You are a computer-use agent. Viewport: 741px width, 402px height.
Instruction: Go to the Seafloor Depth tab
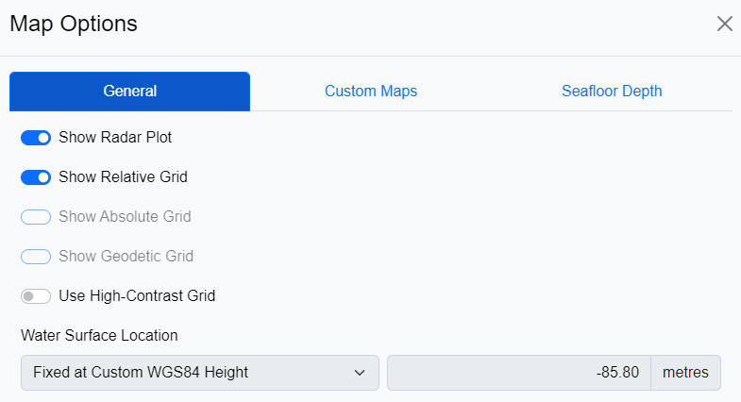[612, 92]
